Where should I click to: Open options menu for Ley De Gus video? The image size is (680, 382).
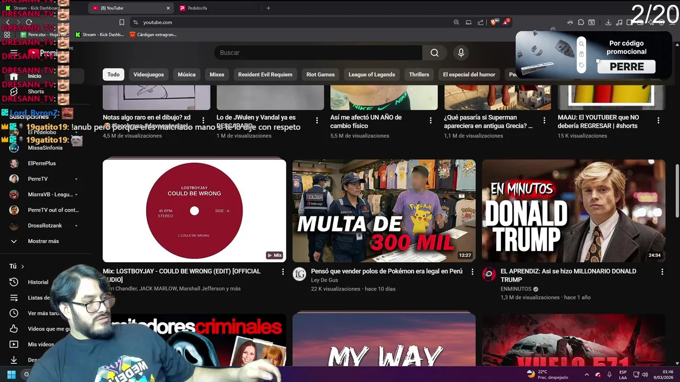point(472,272)
